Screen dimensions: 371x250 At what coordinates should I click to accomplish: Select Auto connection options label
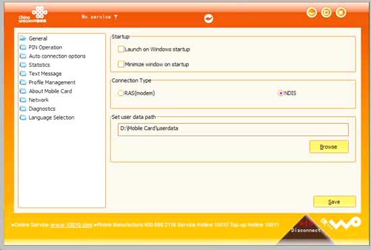57,56
